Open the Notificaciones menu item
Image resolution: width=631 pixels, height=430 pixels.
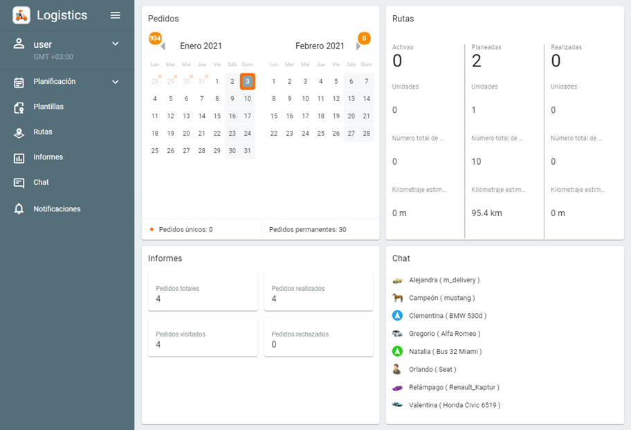(x=57, y=209)
